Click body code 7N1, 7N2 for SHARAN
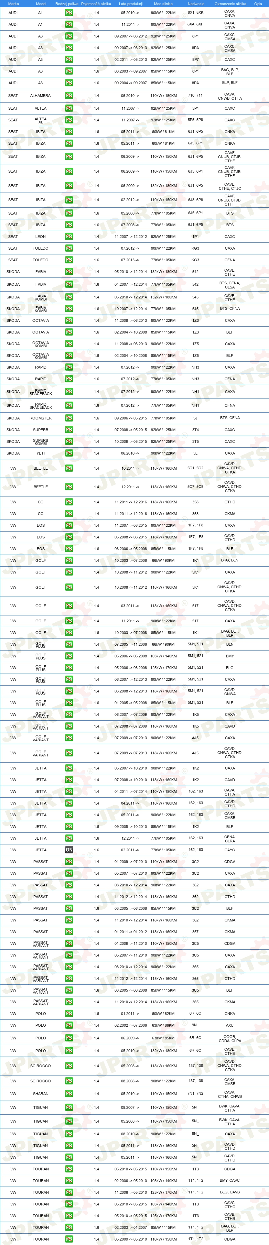This screenshot has height=1245, width=269. click(195, 1094)
